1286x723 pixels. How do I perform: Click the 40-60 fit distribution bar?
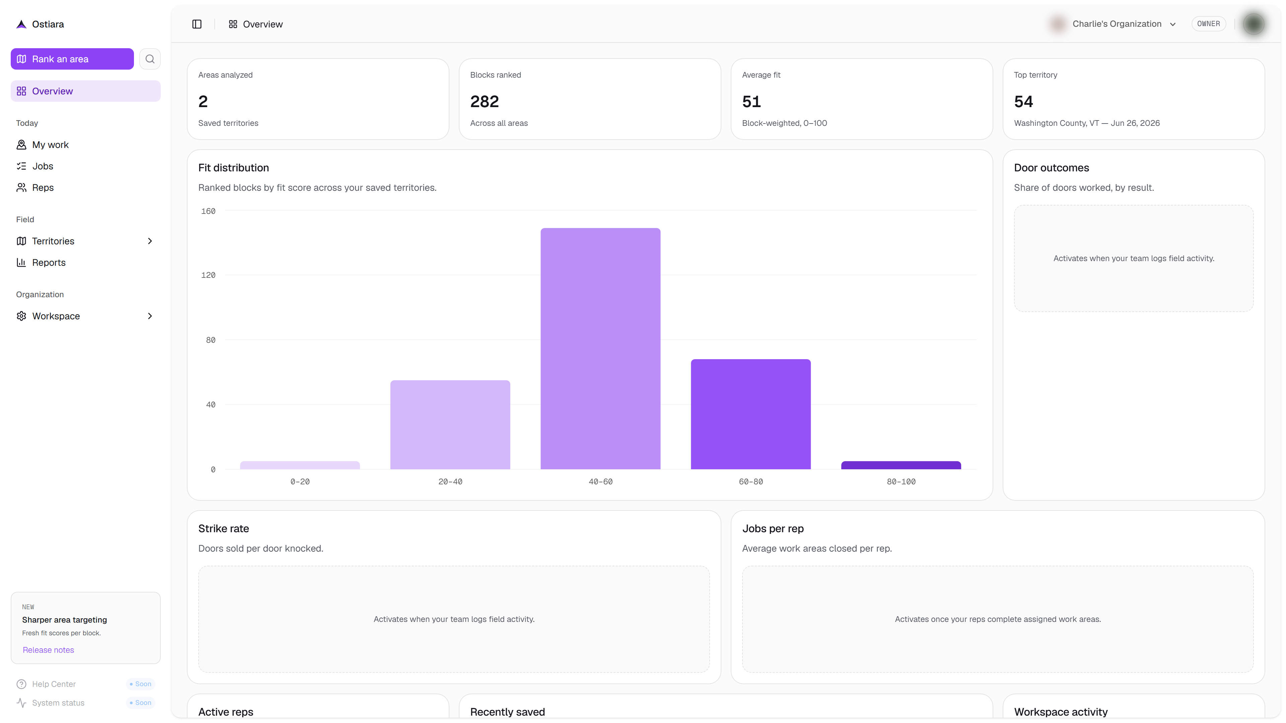pos(600,348)
